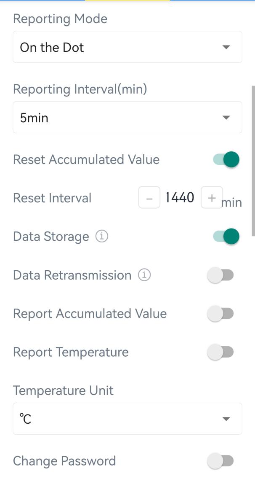Increase Reset Interval with plus button
Viewport: 255px width, 479px height.
212,198
